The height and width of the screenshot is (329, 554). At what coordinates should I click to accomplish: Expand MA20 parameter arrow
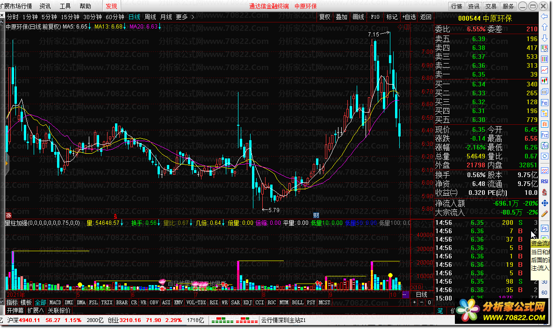point(160,27)
